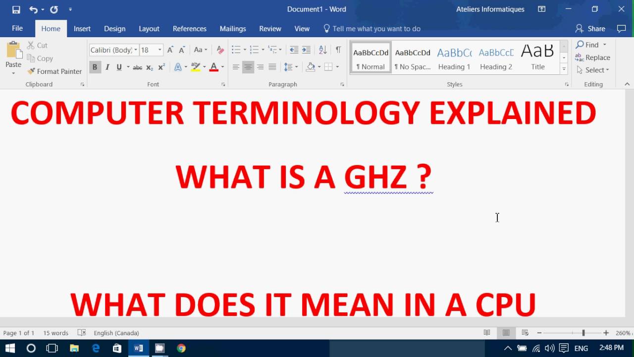Image resolution: width=634 pixels, height=357 pixels.
Task: Enable Center alignment
Action: pos(248,67)
